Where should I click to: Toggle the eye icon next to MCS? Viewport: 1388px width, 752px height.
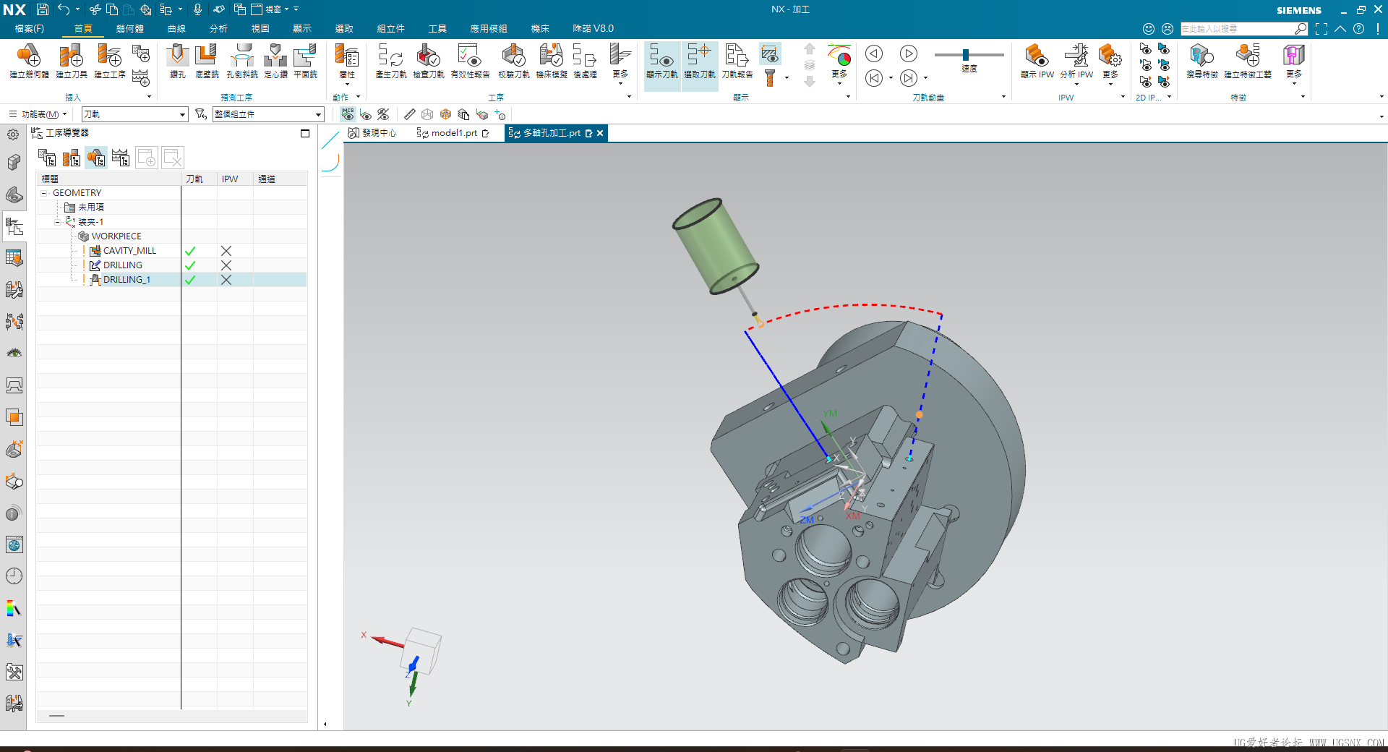pyautogui.click(x=366, y=114)
